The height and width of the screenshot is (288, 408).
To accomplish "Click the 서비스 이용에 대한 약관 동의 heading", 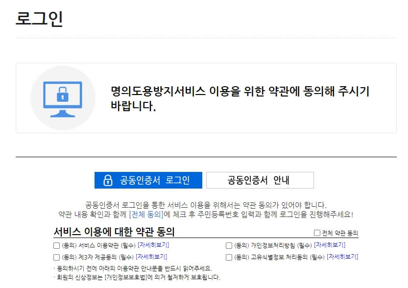I will pyautogui.click(x=114, y=232).
